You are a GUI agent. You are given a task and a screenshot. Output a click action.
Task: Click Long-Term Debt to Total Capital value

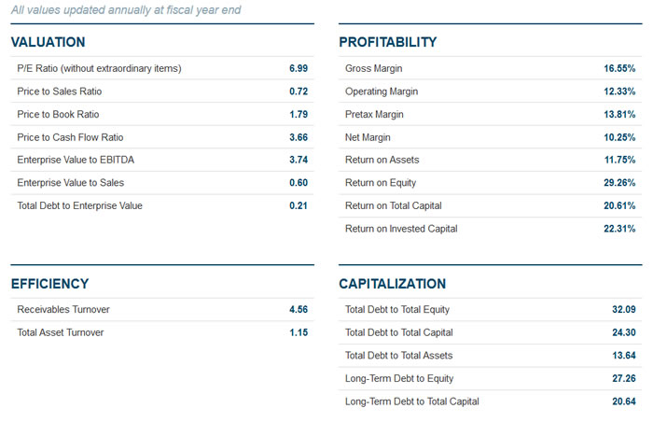click(624, 401)
